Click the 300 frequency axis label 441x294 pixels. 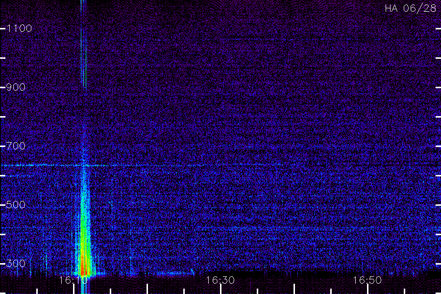pyautogui.click(x=16, y=264)
